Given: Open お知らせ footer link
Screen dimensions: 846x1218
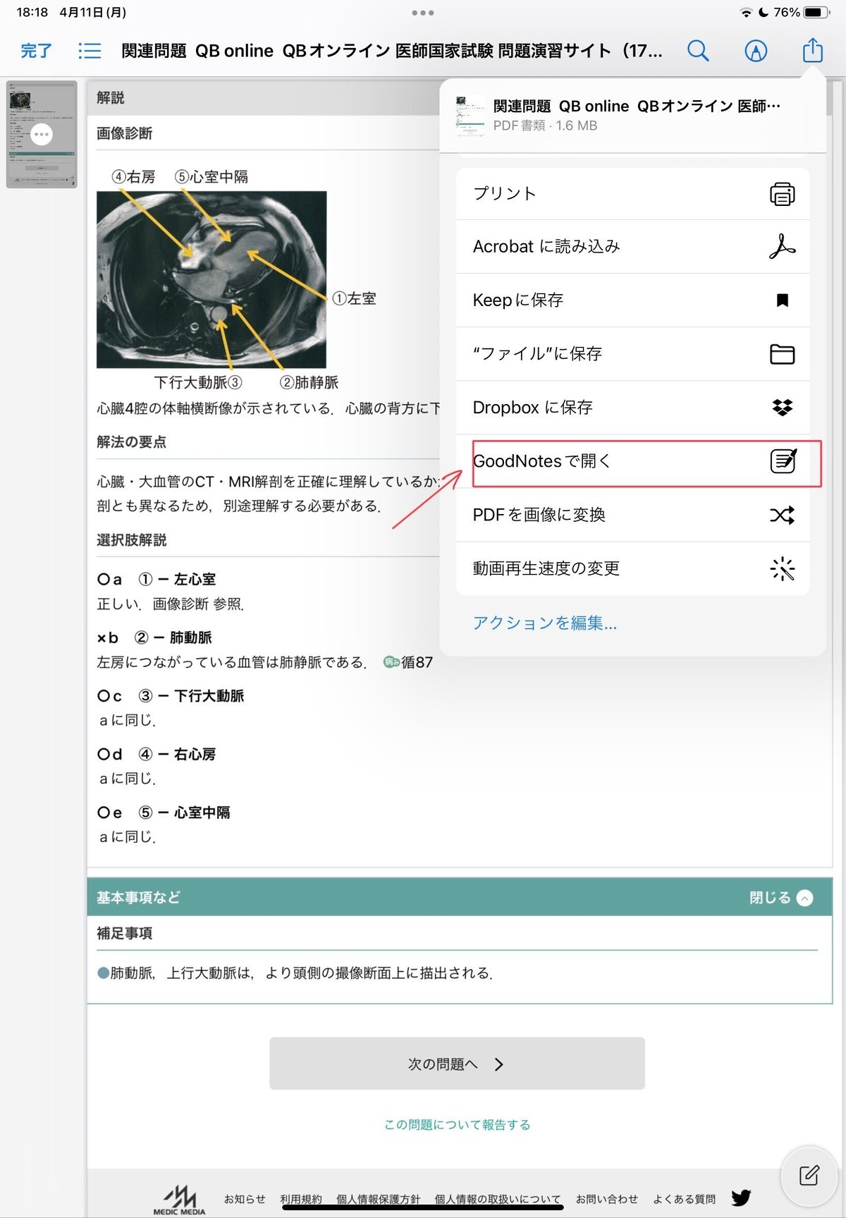Looking at the screenshot, I should click(245, 1199).
